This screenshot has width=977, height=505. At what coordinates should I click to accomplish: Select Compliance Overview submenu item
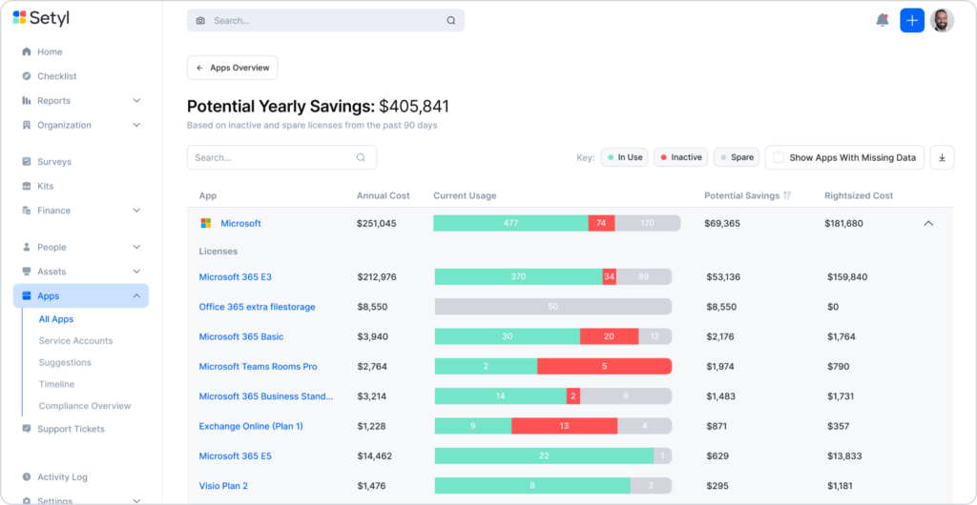pos(85,406)
